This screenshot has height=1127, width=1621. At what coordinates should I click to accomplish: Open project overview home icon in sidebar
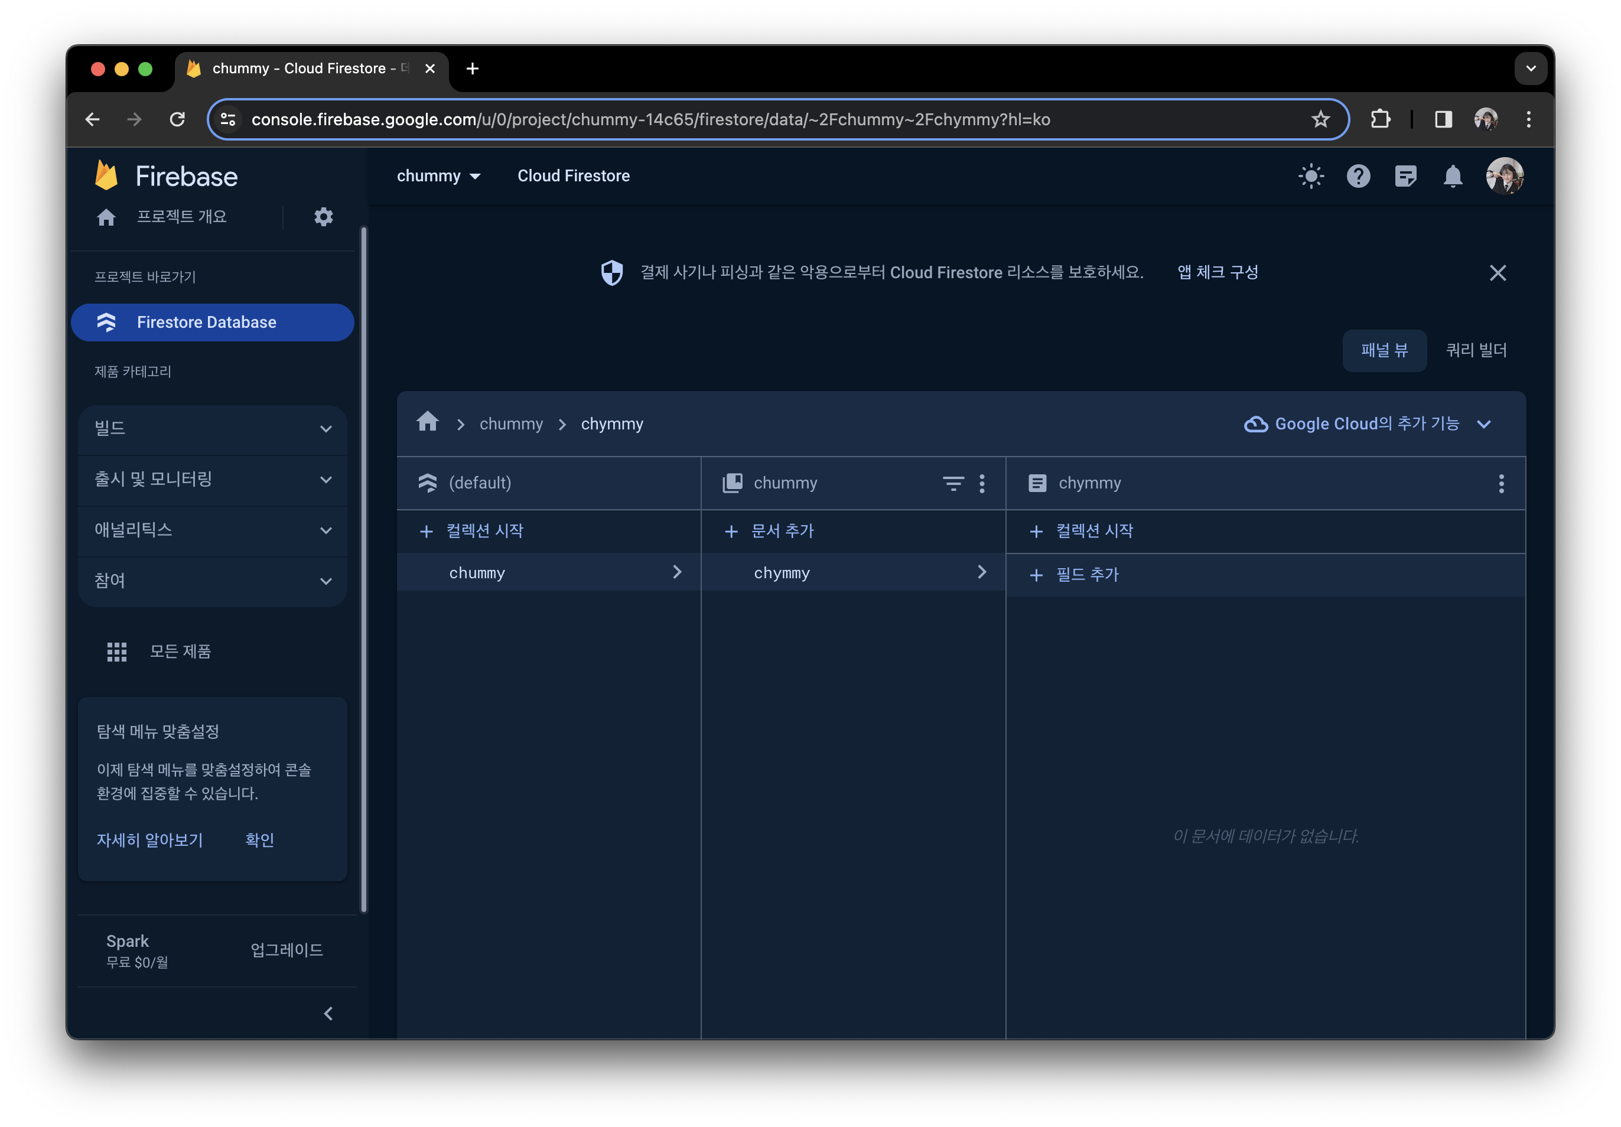pyautogui.click(x=106, y=217)
